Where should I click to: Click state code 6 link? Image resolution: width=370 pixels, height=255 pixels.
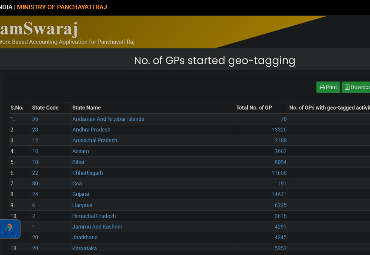34,205
